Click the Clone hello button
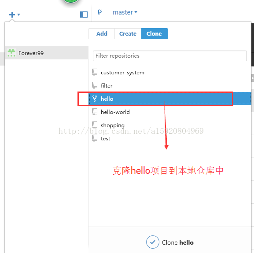The width and height of the screenshot is (254, 253). pos(170,242)
